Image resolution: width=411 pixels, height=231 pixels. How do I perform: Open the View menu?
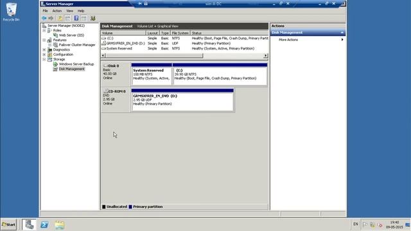point(69,11)
